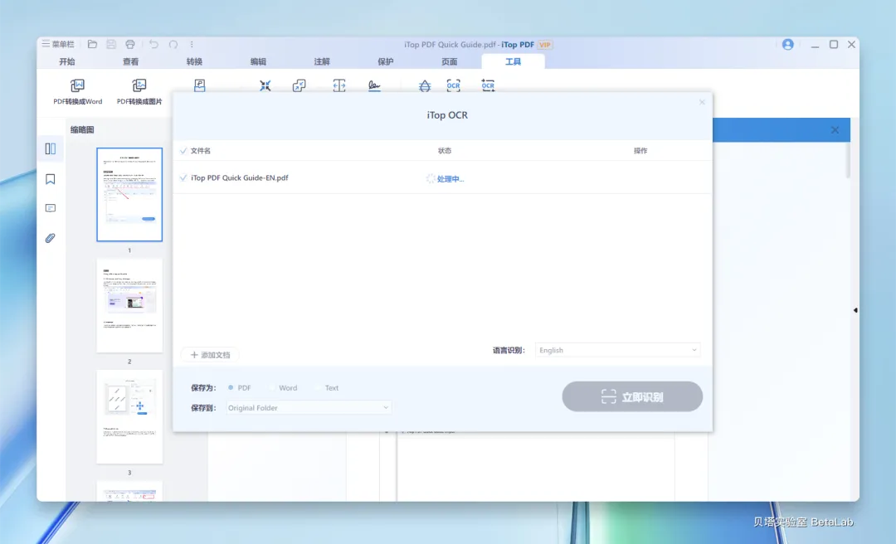
Task: Open the comments sidebar icon
Action: 51,208
